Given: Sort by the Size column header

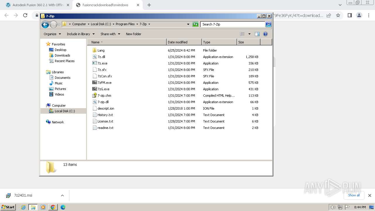Looking at the screenshot, I should (248, 42).
